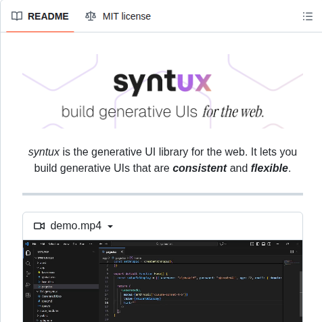This screenshot has width=322, height=322.
Task: Switch to the MIT license tab
Action: [118, 16]
